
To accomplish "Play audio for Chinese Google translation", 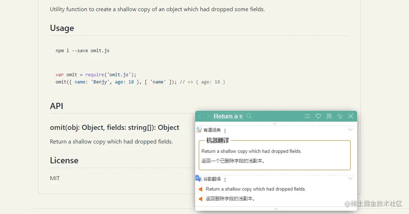I will pyautogui.click(x=201, y=199).
